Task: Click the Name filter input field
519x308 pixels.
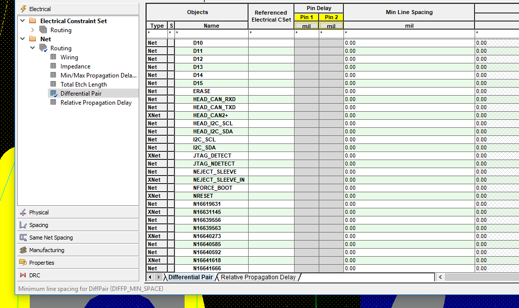Action: click(211, 33)
